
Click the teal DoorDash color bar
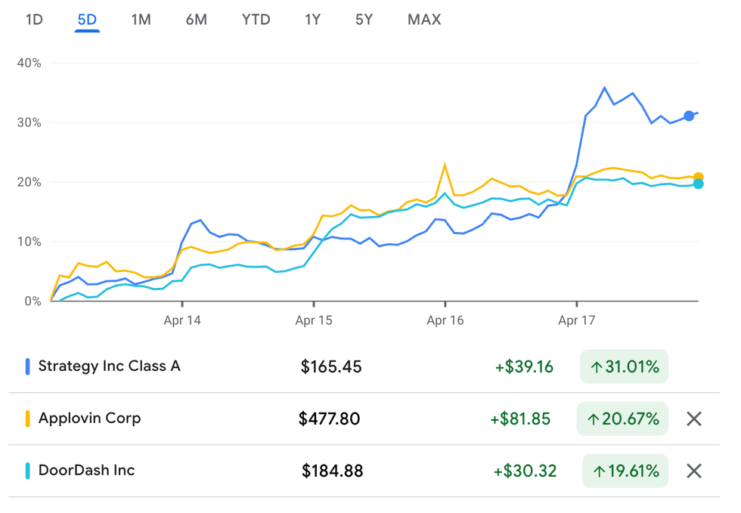pyautogui.click(x=29, y=470)
